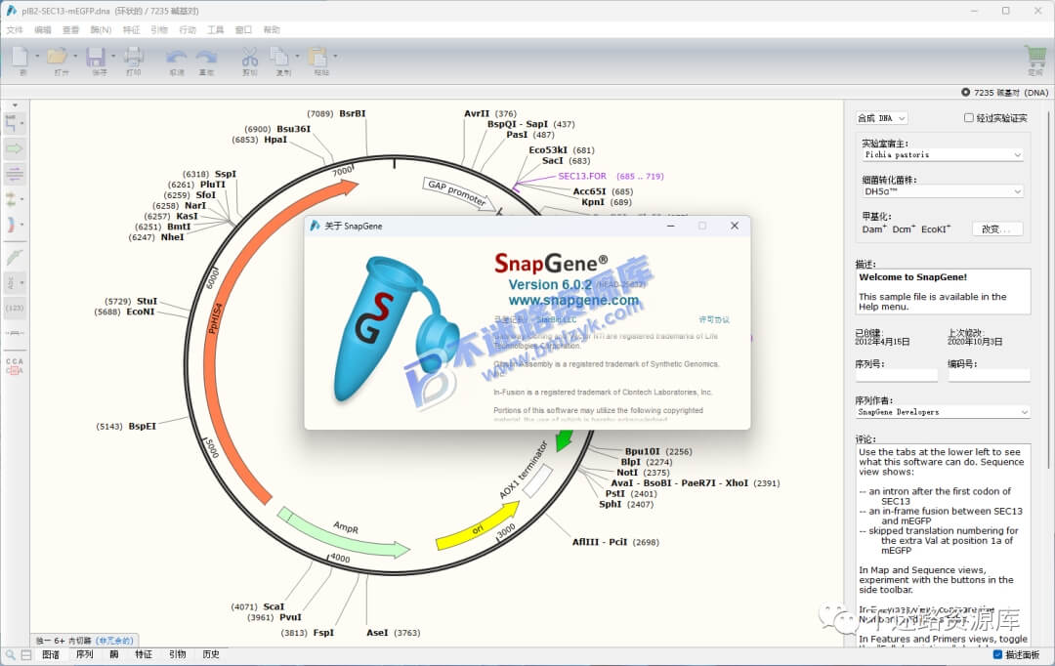Toggle the experimentally verified checkbox
This screenshot has height=666, width=1055.
coord(969,118)
